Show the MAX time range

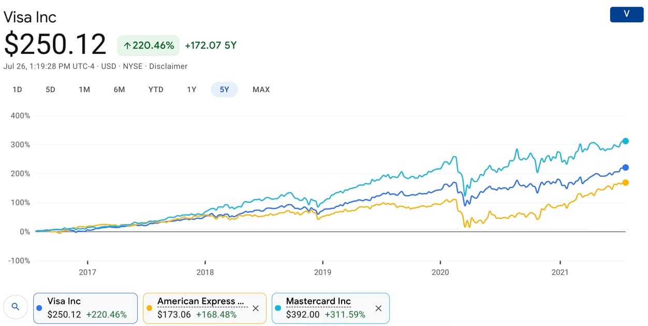261,90
